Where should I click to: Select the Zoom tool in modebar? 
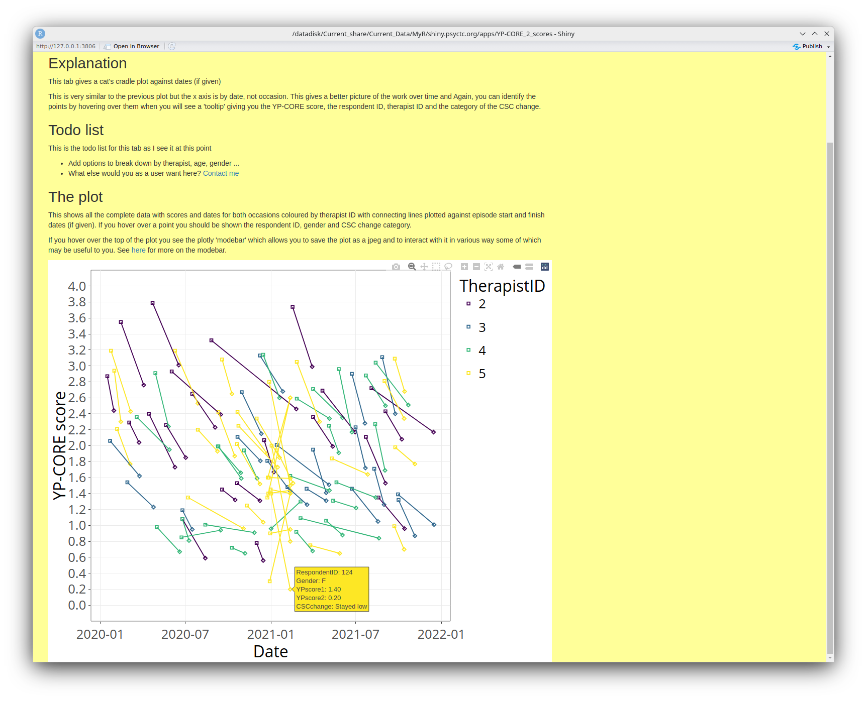[412, 267]
